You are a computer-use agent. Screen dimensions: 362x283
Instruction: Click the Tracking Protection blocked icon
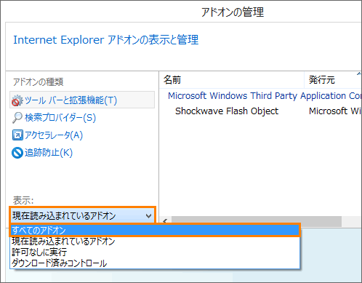(x=17, y=153)
